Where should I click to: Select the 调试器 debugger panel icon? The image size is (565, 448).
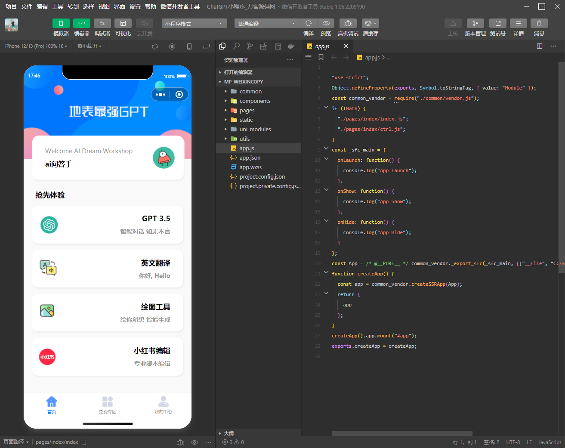pyautogui.click(x=102, y=23)
